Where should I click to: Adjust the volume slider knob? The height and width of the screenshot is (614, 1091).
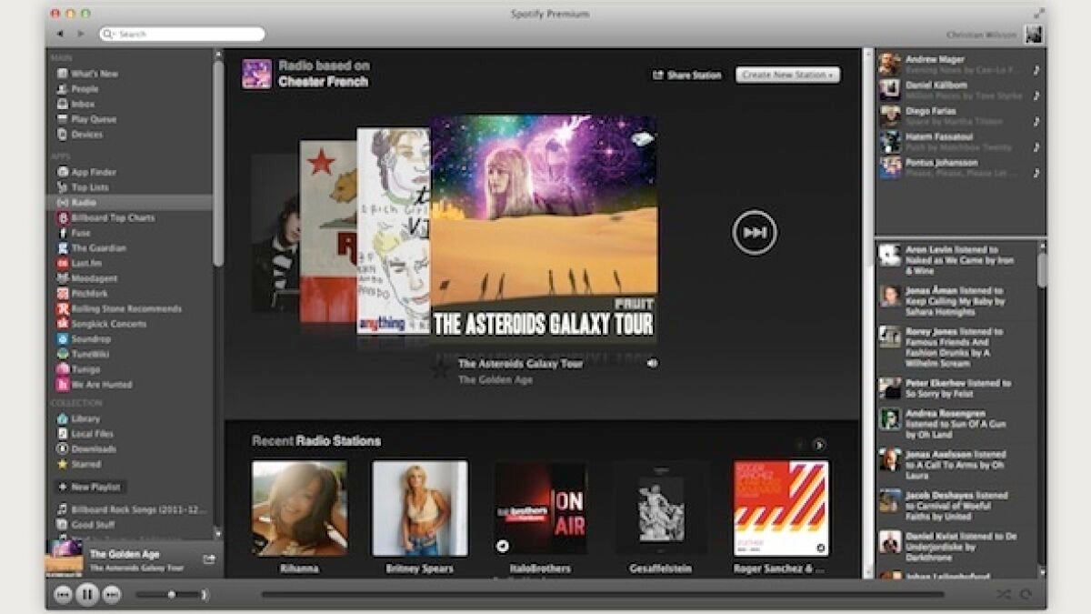171,595
